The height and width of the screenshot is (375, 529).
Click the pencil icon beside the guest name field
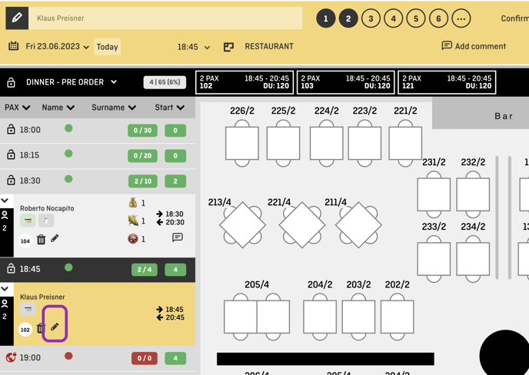click(17, 18)
